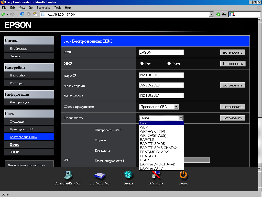Open the Проводная ЛВС sidebar link
This screenshot has height=197, width=262.
click(21, 129)
